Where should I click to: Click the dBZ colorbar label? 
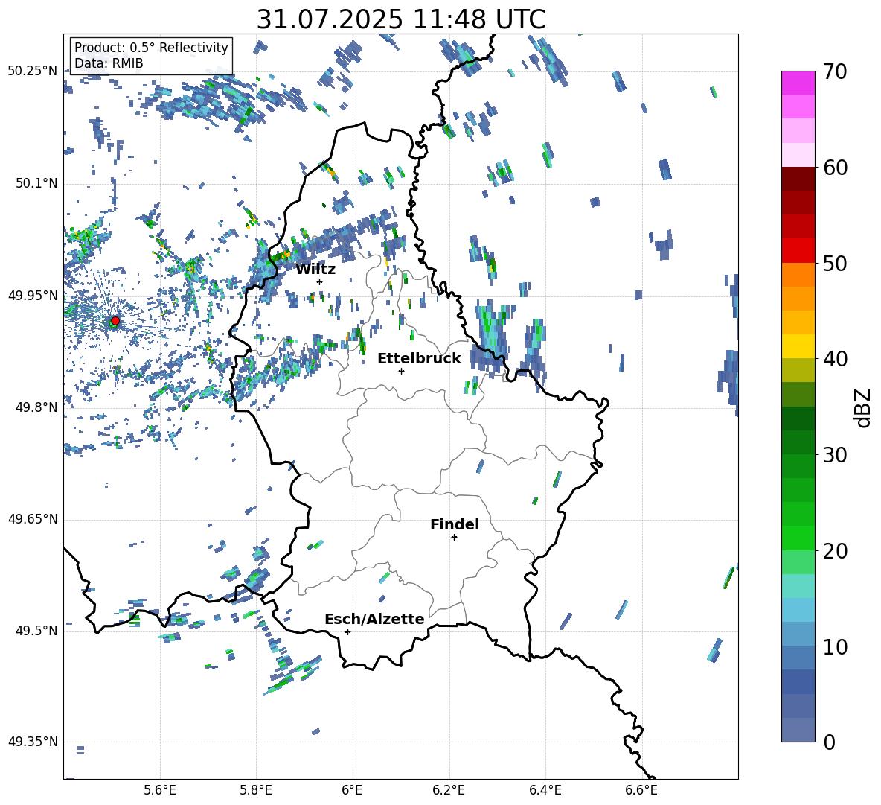pyautogui.click(x=864, y=407)
